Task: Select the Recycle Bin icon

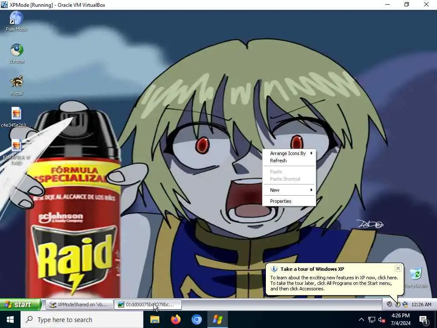Action: [416, 278]
